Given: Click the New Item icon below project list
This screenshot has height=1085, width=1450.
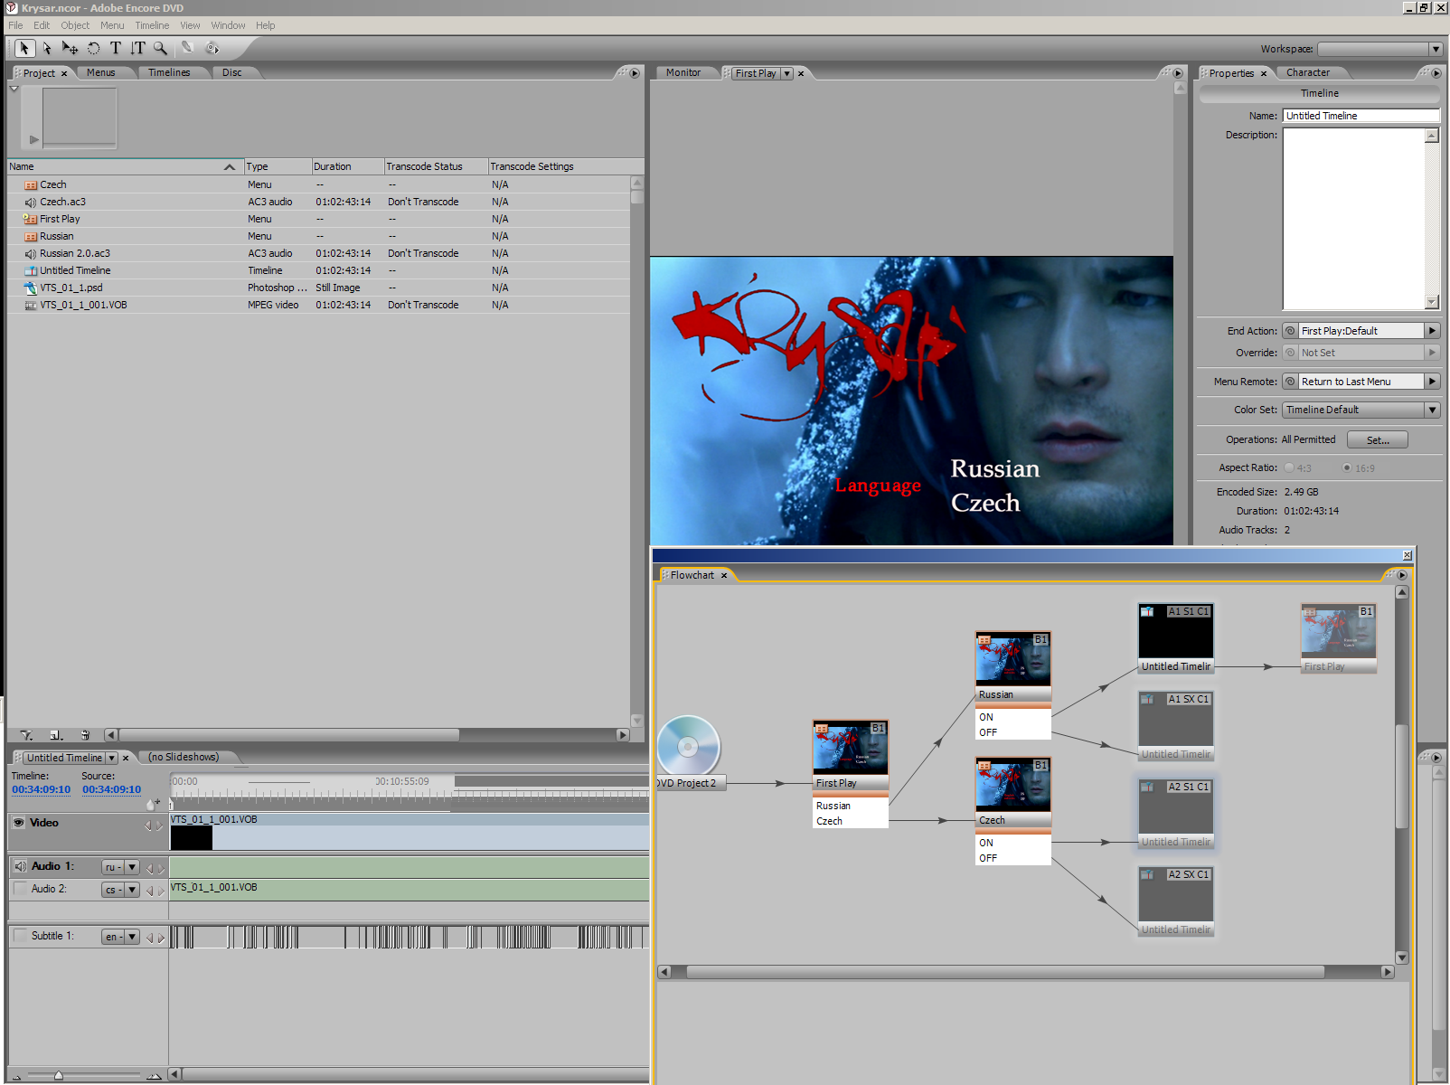Looking at the screenshot, I should tap(56, 735).
